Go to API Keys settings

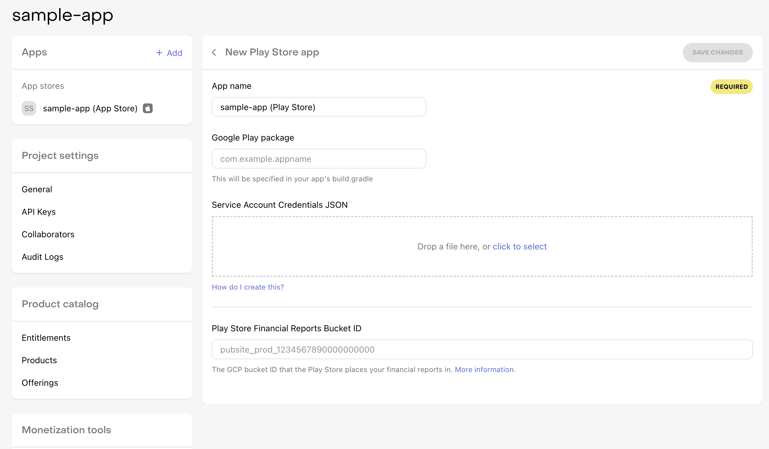point(39,212)
